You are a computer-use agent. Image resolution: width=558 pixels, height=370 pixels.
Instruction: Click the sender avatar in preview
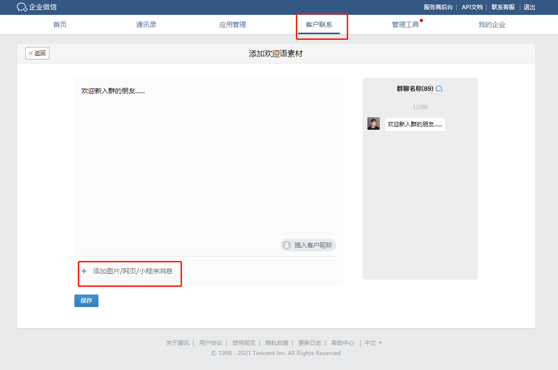(374, 123)
